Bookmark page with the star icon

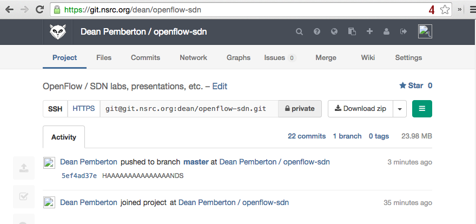tap(445, 10)
